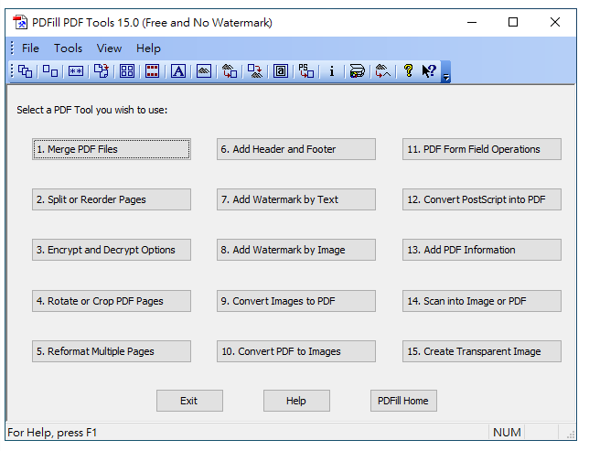The image size is (589, 451).
Task: Click the window resize grip corner
Action: point(571,435)
